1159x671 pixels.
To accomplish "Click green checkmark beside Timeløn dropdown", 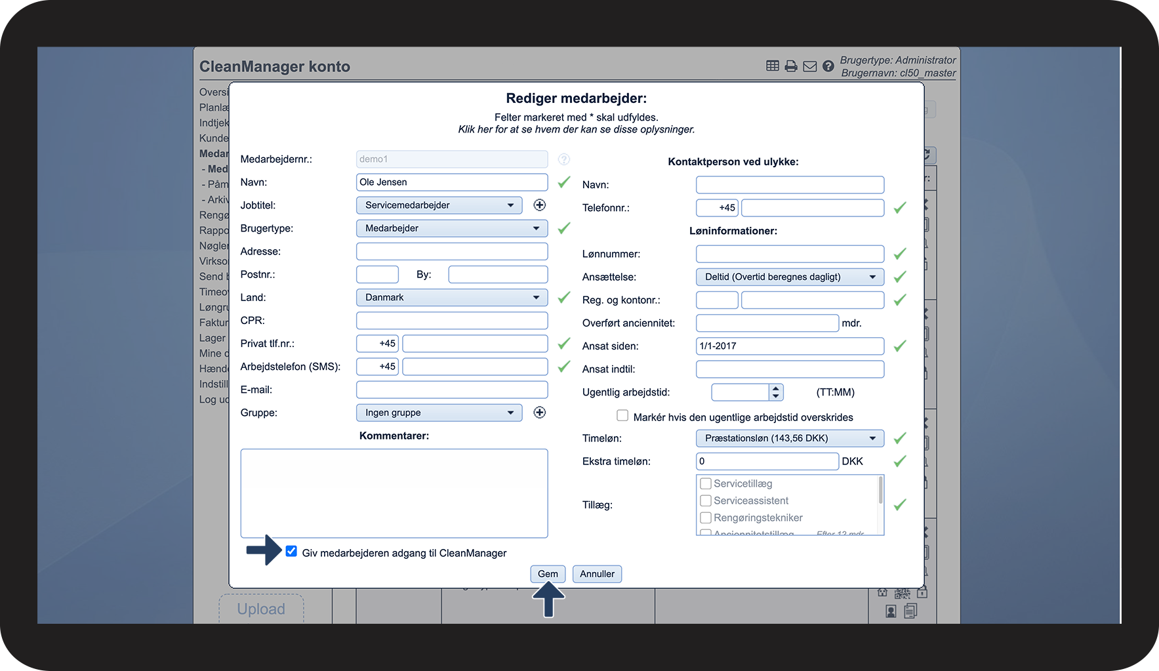I will 900,438.
